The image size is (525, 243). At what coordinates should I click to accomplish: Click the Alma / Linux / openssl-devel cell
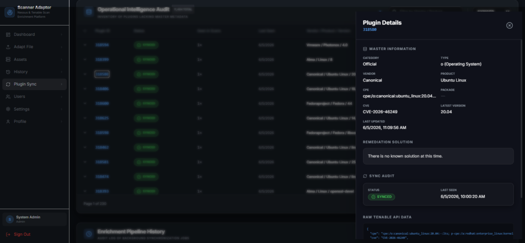click(x=331, y=191)
